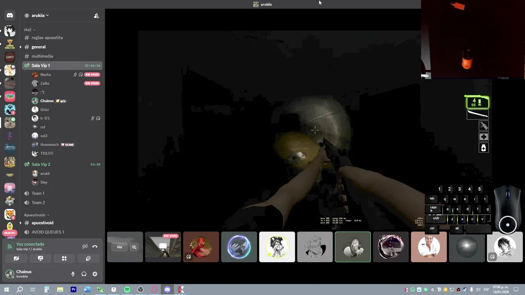
Task: Open volume control in system tray
Action: [x=478, y=290]
